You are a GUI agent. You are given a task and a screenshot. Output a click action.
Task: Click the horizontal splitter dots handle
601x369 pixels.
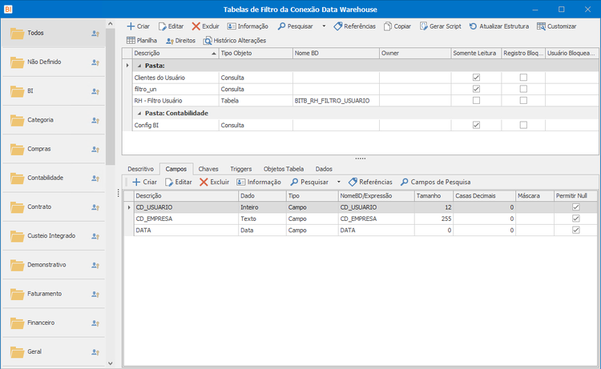pos(361,158)
